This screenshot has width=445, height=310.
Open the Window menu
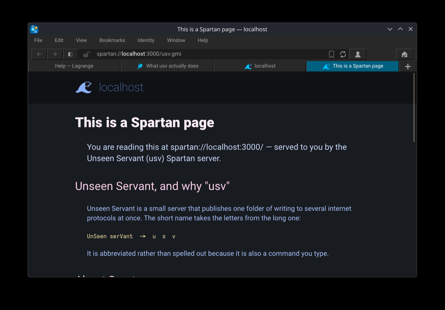point(176,40)
